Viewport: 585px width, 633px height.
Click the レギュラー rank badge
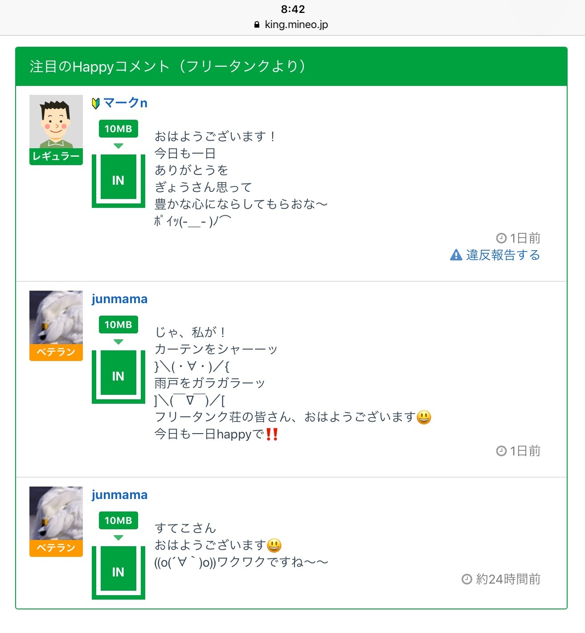(x=56, y=156)
